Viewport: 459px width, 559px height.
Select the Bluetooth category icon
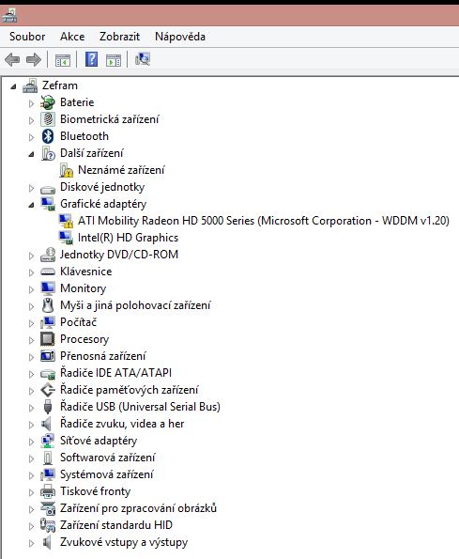48,136
